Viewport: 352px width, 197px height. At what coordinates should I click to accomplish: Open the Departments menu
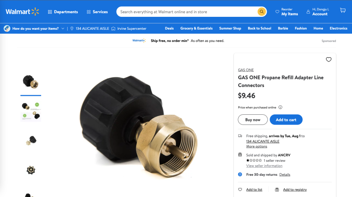pyautogui.click(x=63, y=12)
